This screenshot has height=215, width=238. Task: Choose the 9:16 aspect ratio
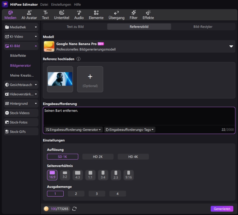point(128,175)
